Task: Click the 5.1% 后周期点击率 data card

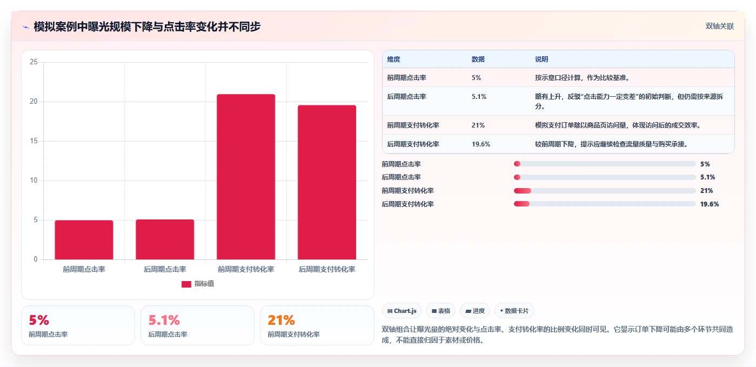Action: [x=197, y=325]
